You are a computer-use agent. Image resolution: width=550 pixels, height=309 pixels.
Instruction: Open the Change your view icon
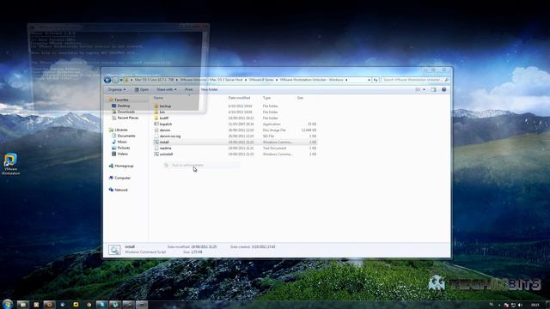click(x=418, y=89)
